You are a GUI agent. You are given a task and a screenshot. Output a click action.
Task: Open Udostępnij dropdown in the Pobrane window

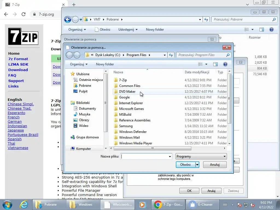coord(128,30)
